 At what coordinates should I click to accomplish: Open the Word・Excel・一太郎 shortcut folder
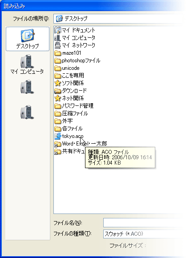(81, 144)
